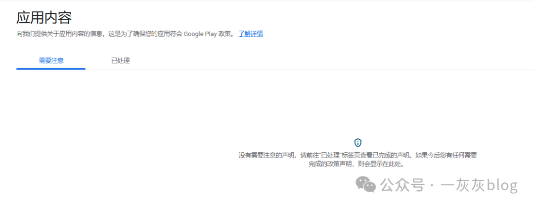Click the 应用内容 page heading
The image size is (534, 206).
pos(44,18)
